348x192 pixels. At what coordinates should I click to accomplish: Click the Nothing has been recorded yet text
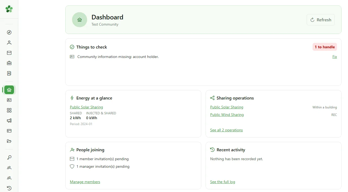coord(237,159)
